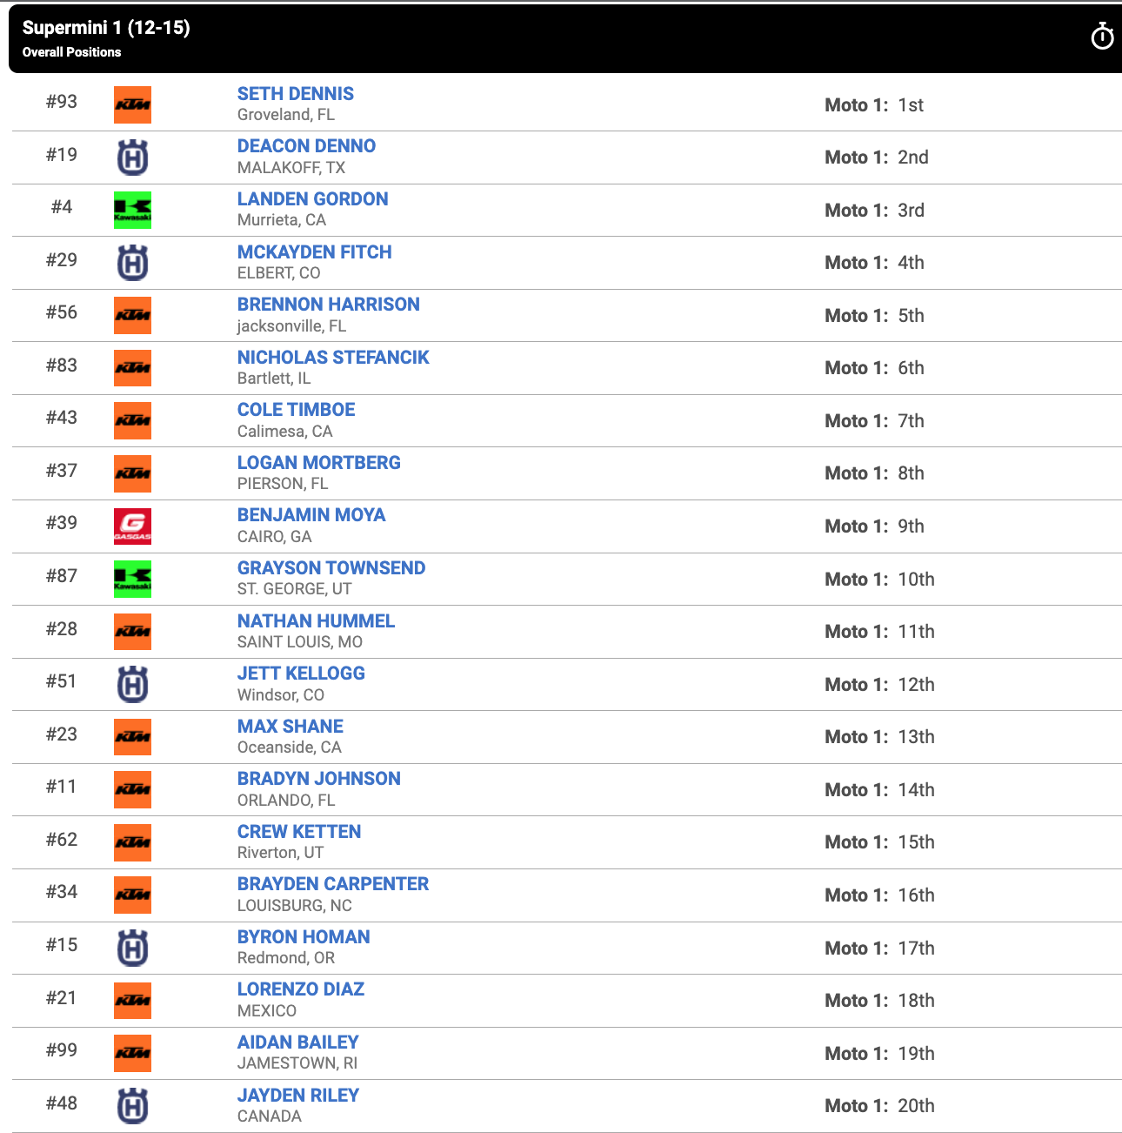Open Lorenzo Diaz rider profile
1122x1133 pixels.
(300, 989)
